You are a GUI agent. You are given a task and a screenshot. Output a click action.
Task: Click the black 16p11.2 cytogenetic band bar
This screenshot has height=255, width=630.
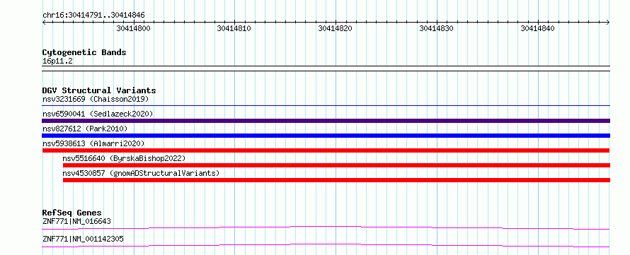326,69
